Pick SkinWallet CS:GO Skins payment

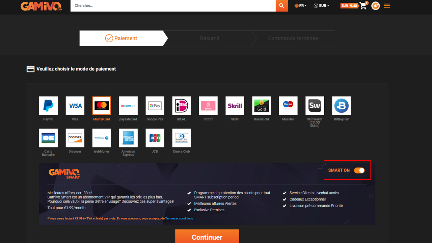point(315,106)
